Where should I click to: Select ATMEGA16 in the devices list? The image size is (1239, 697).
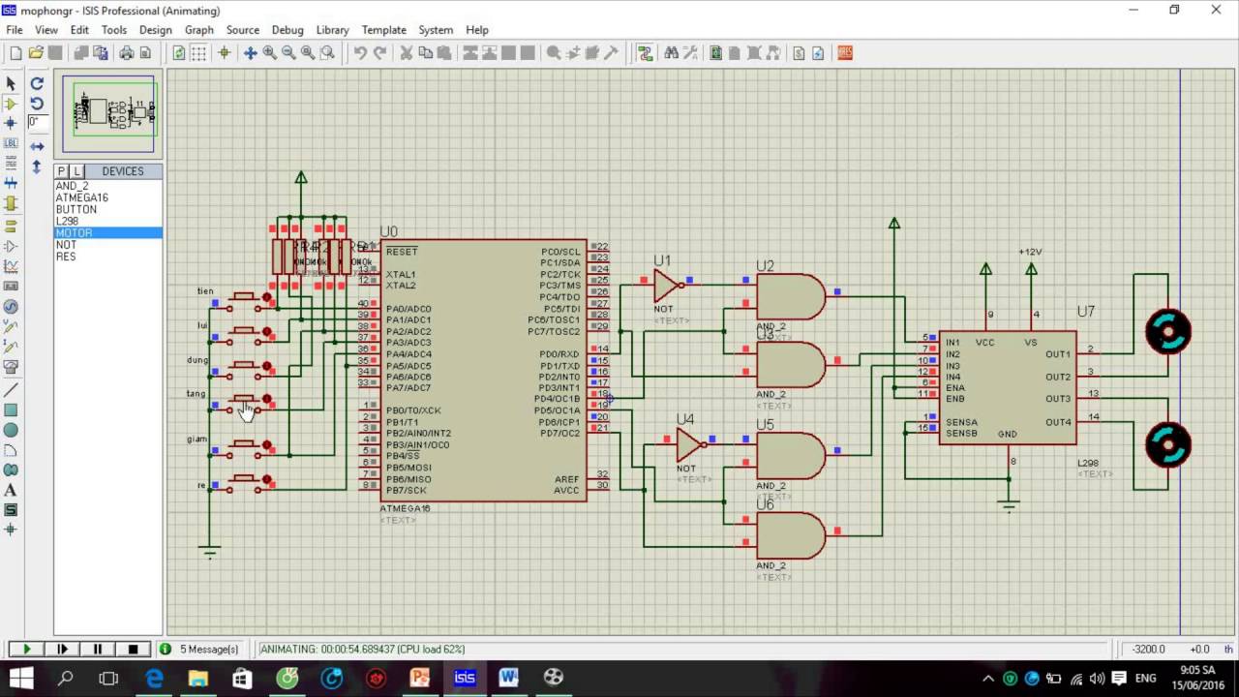click(81, 197)
